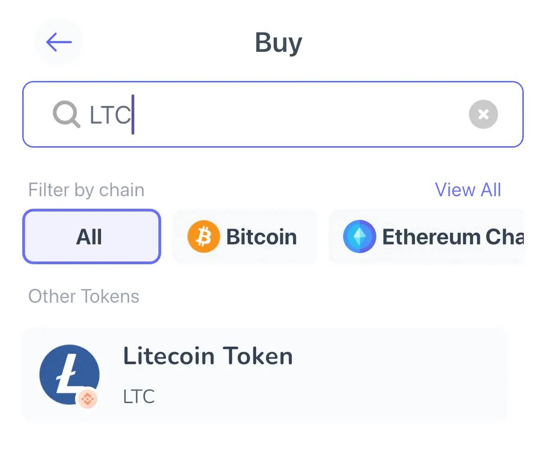The height and width of the screenshot is (454, 546).
Task: Click the small Binance chain badge icon
Action: [87, 398]
